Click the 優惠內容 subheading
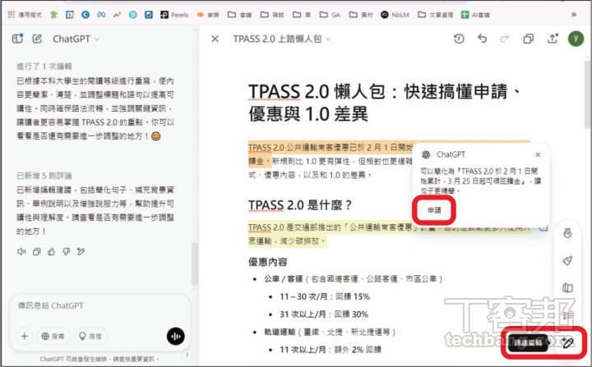Screen dimensions: 592x367 tap(268, 262)
